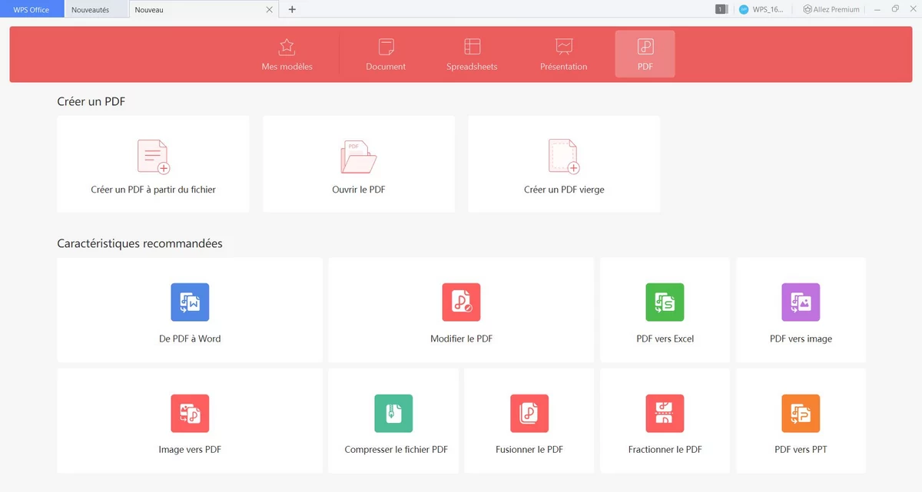This screenshot has width=922, height=492.
Task: Click the Allez Premium crown icon
Action: pyautogui.click(x=808, y=9)
